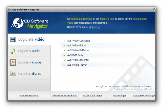This screenshot has height=108, width=163.
Task: Start AVS DVD Copy
Action: point(75,55)
